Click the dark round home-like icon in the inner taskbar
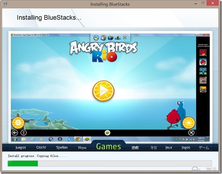 pyautogui.click(x=60, y=139)
